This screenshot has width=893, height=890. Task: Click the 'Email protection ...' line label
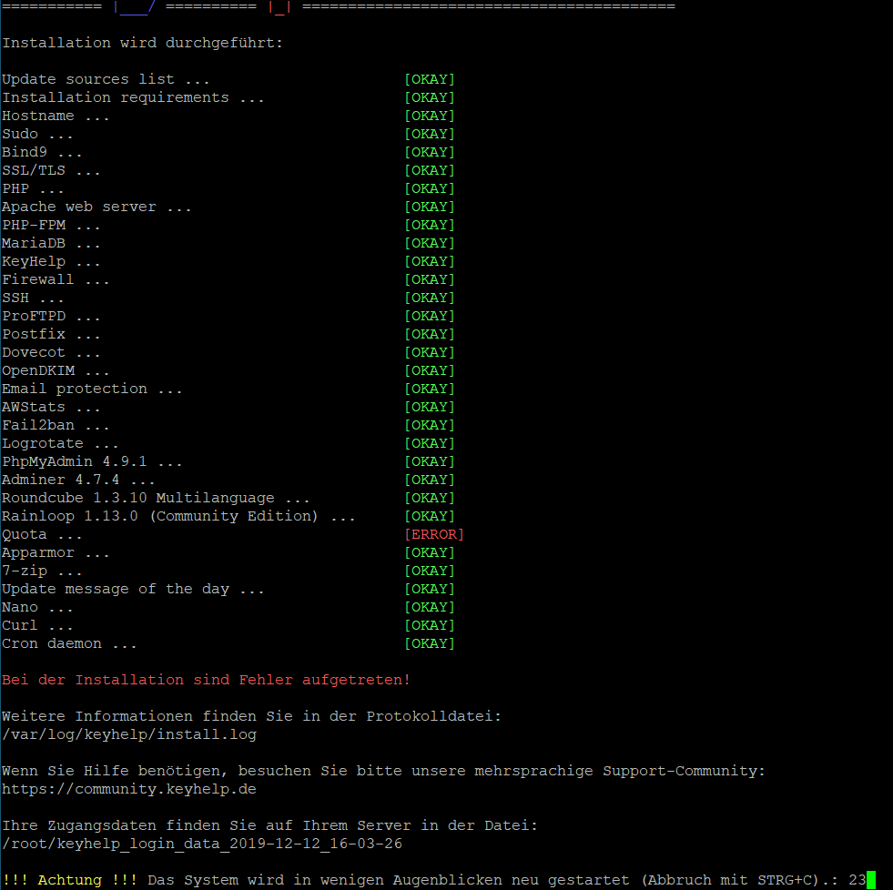(x=92, y=389)
